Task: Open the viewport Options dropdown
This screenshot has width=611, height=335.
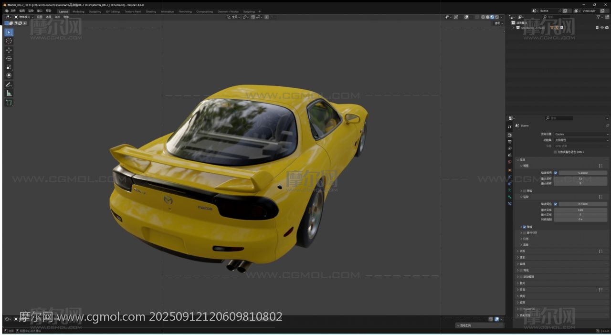Action: pos(498,23)
